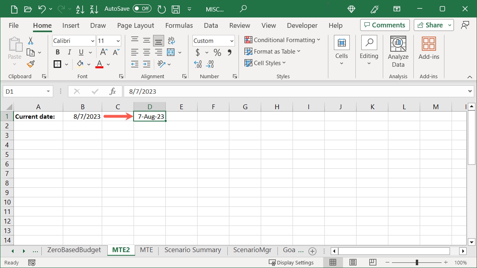Add a new worksheet
This screenshot has height=268, width=477.
(x=312, y=251)
